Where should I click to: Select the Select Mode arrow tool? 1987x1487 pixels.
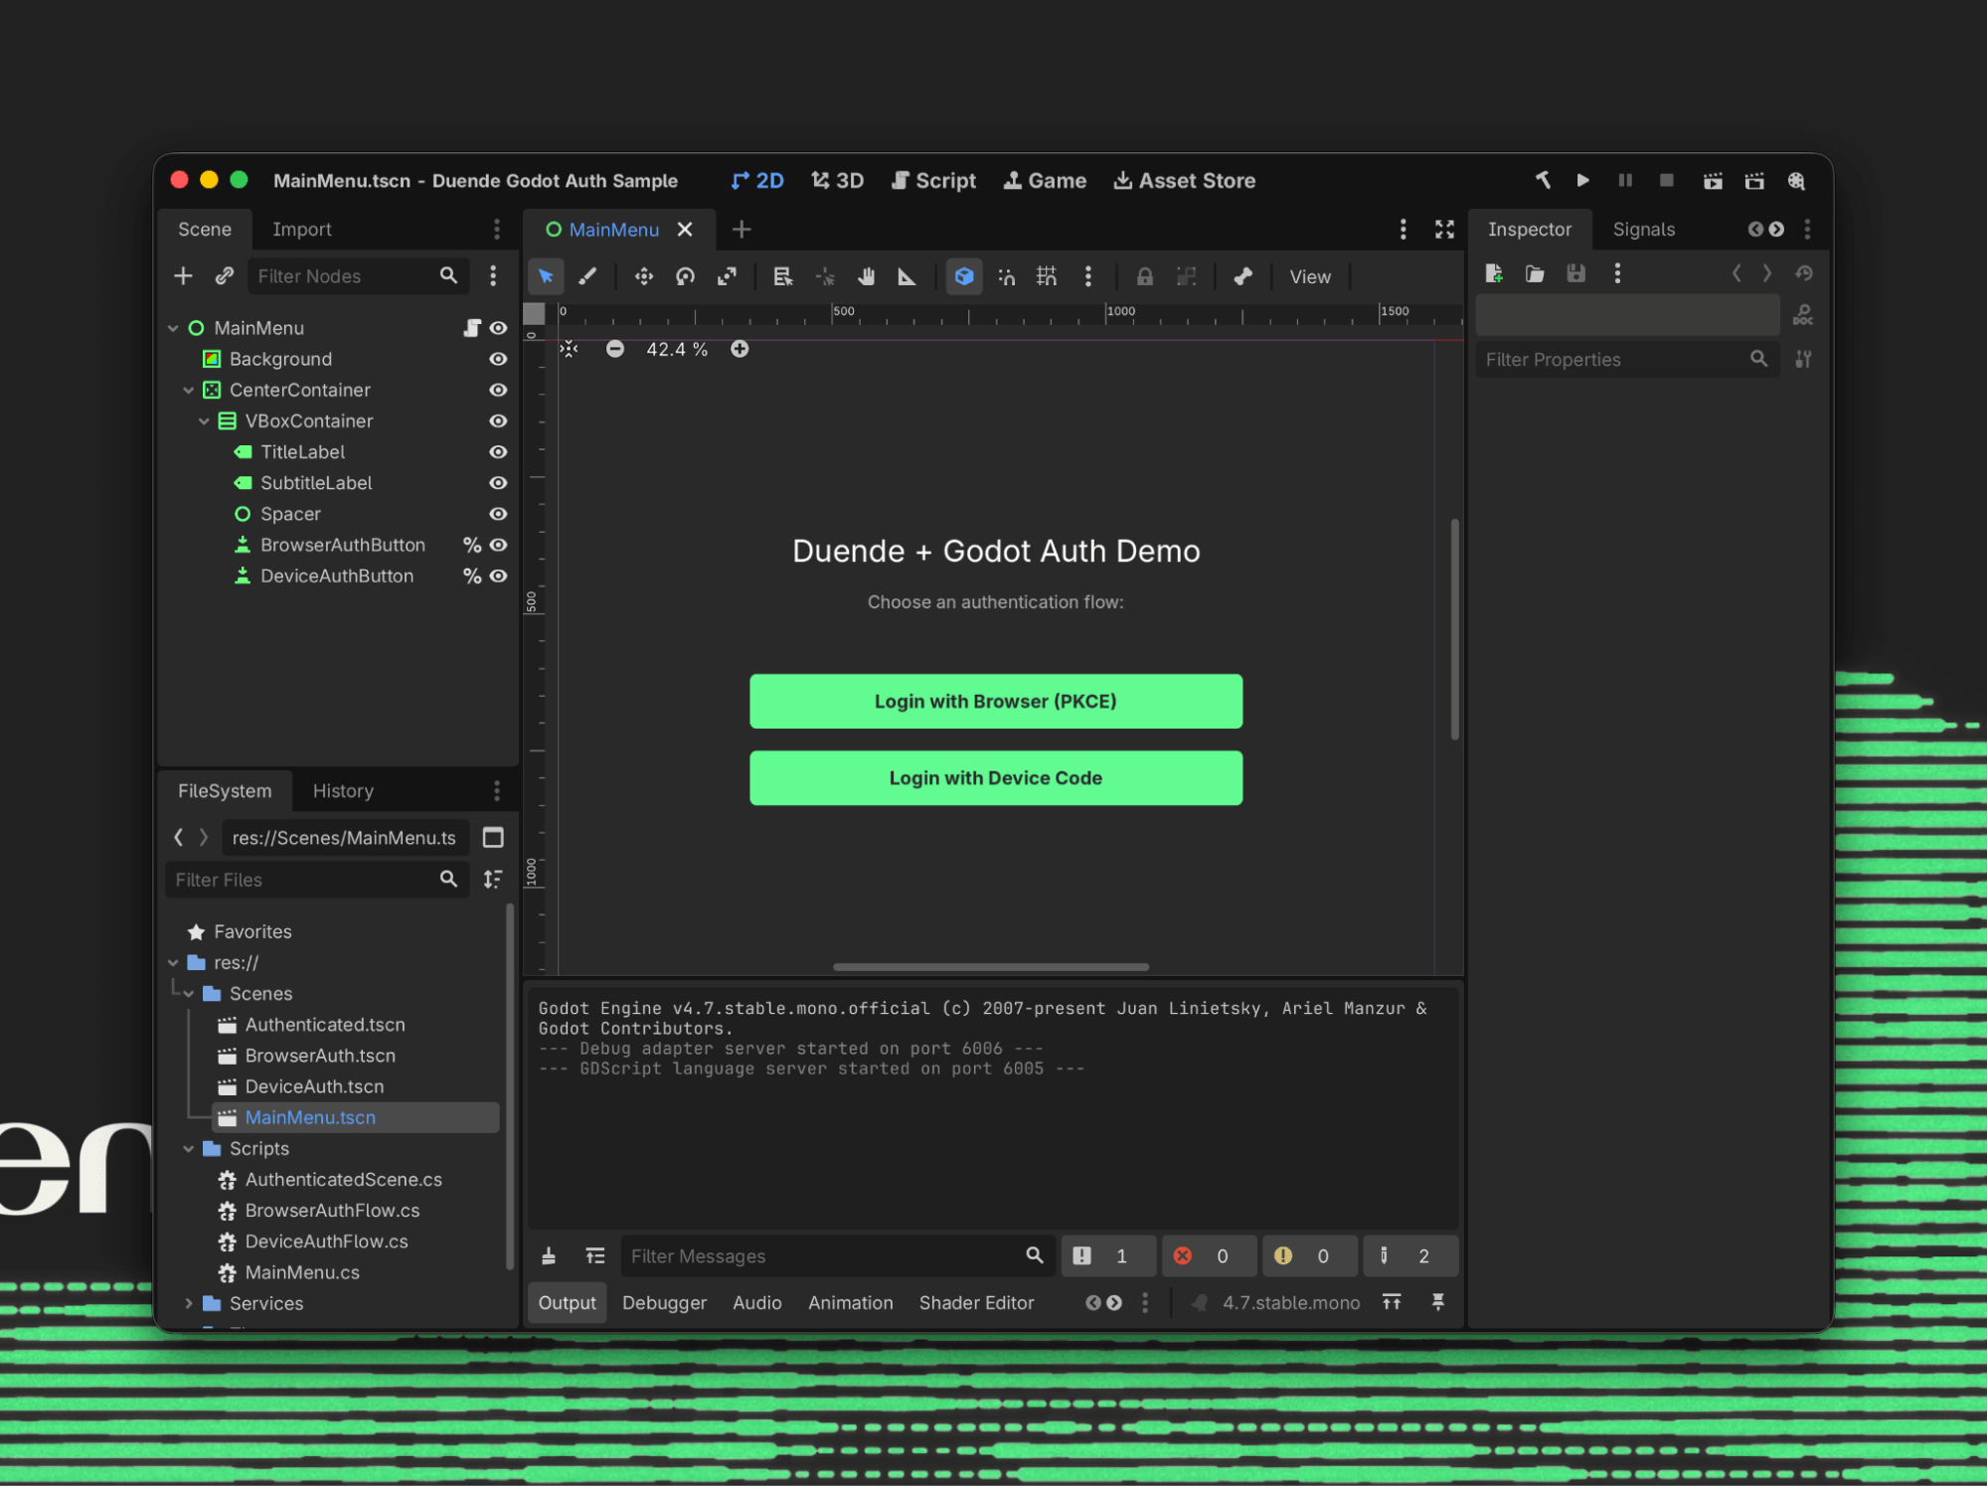pyautogui.click(x=546, y=276)
